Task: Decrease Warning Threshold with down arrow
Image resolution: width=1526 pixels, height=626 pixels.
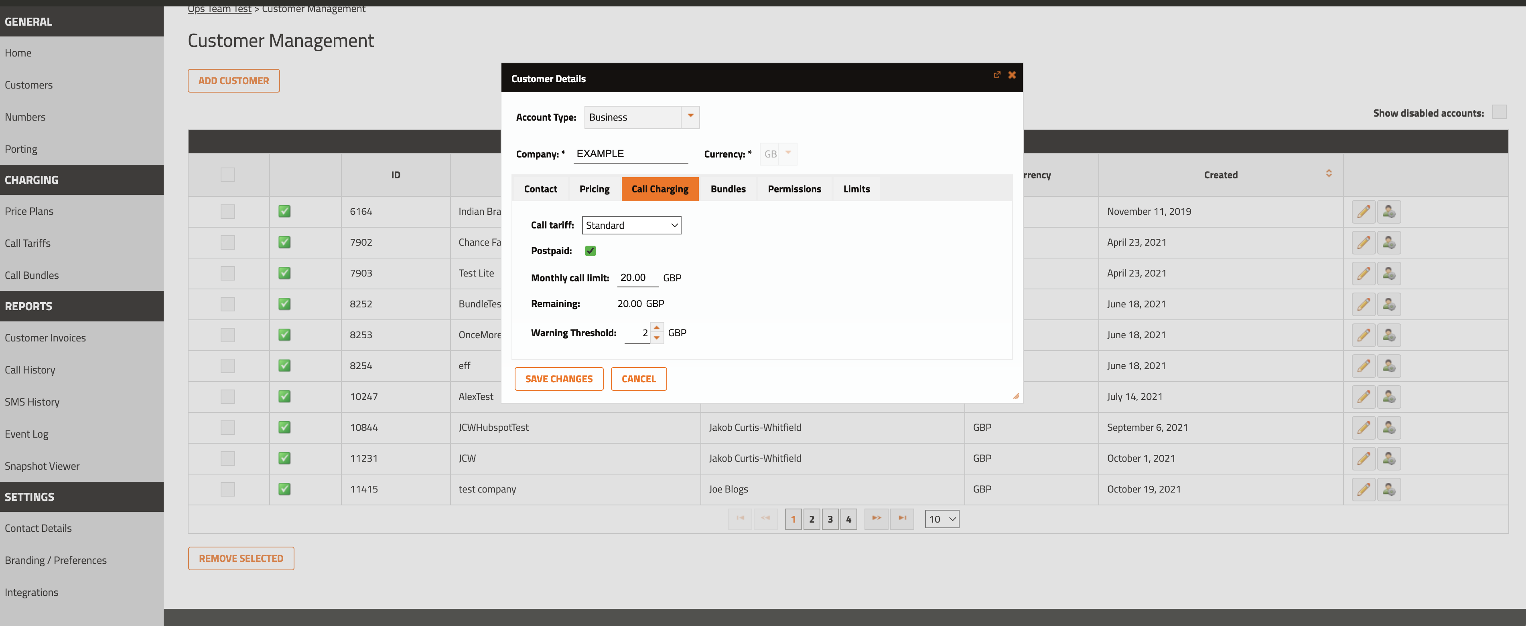Action: 656,338
